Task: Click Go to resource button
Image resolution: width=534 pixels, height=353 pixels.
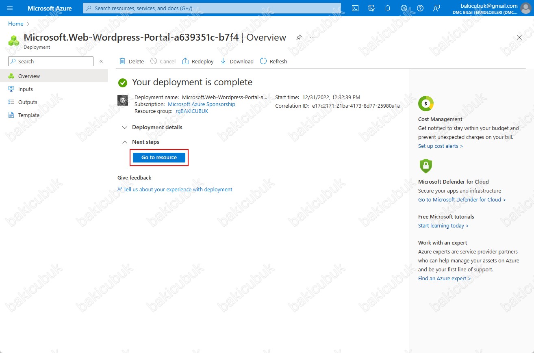Action: (159, 157)
